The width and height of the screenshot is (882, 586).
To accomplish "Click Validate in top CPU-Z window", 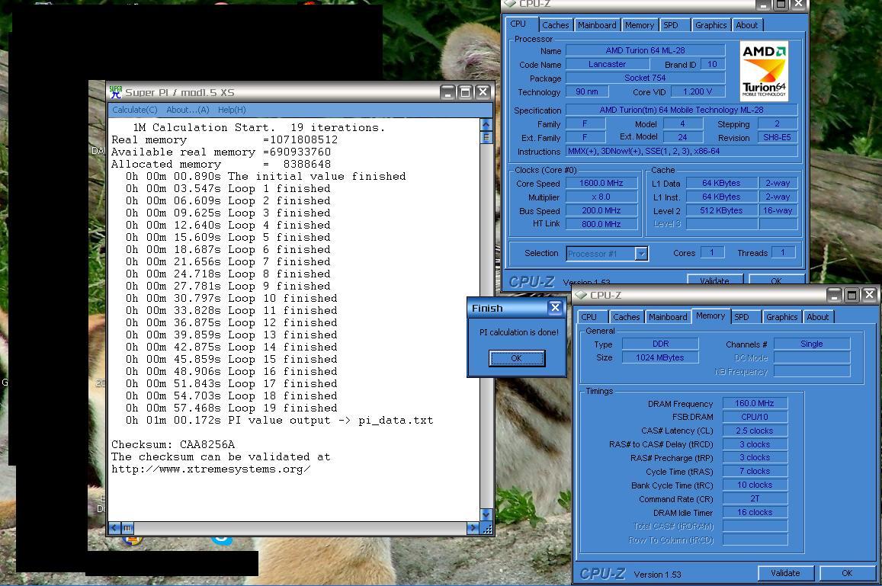I will click(x=715, y=280).
